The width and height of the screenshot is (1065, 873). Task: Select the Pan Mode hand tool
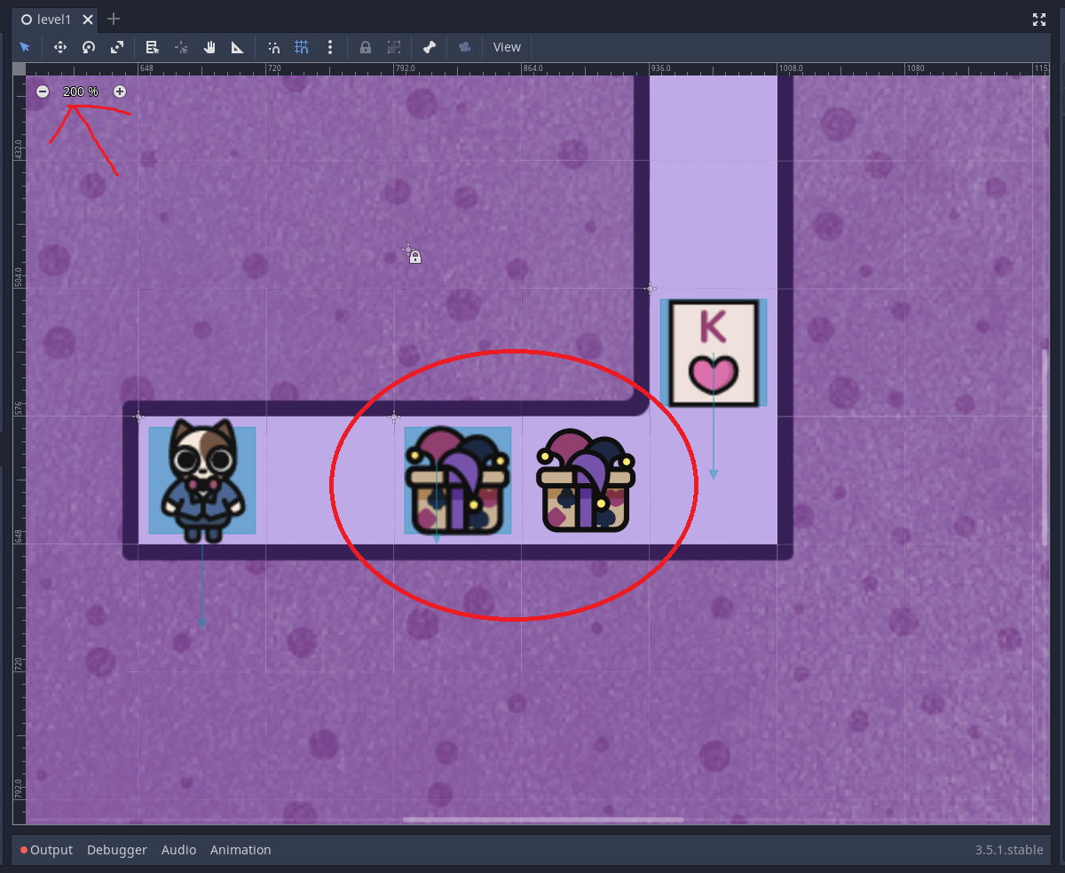[x=209, y=47]
